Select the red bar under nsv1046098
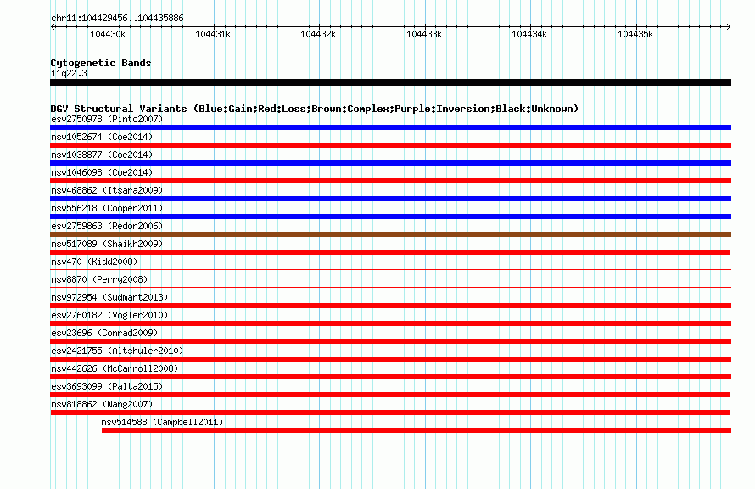Screen dimensions: 755x489 pyautogui.click(x=390, y=181)
